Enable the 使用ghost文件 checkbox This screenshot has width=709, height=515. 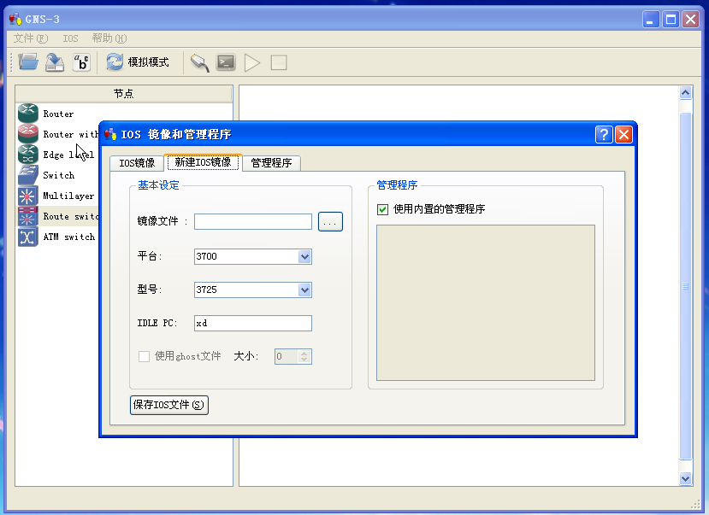(x=144, y=356)
